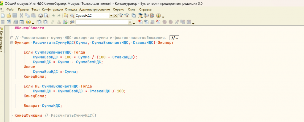Open procedures list PROC magnifier icon
Screen dimensions: 304x122
pyautogui.click(x=72, y=22)
